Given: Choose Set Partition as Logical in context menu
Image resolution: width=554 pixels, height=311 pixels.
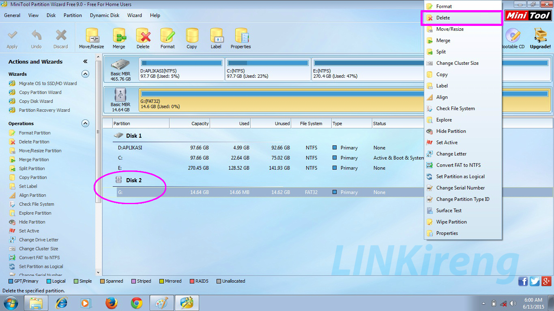Looking at the screenshot, I should coord(463,177).
